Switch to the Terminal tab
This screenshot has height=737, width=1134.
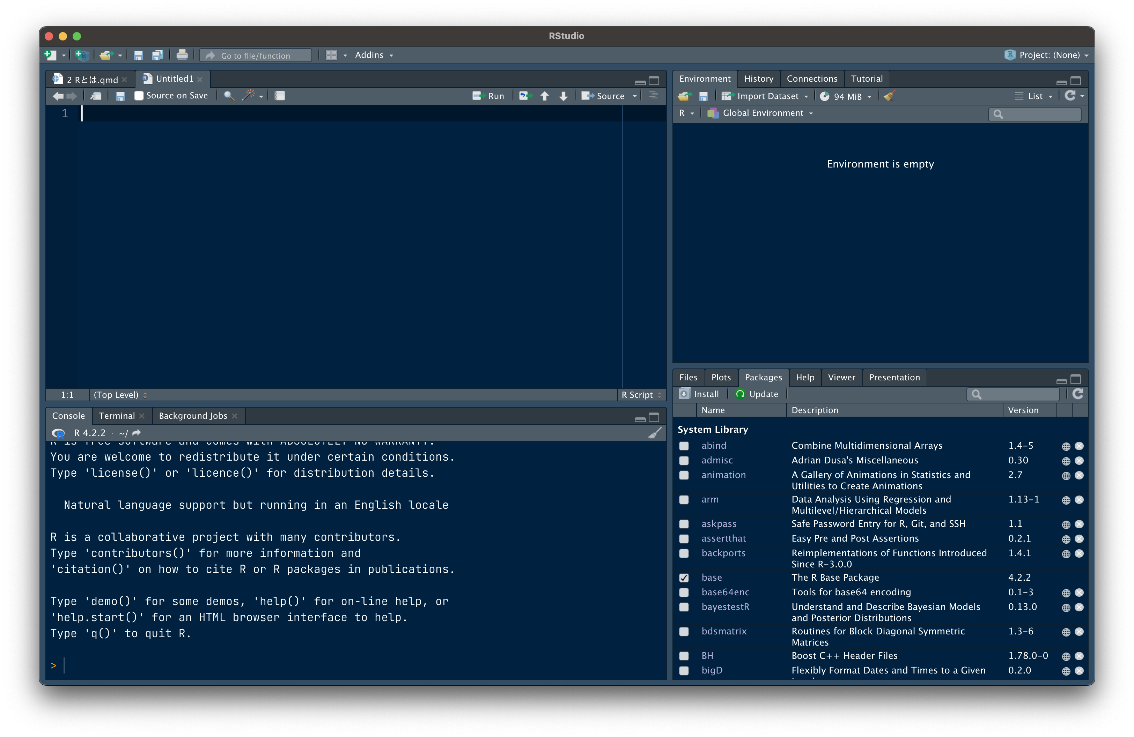(117, 416)
